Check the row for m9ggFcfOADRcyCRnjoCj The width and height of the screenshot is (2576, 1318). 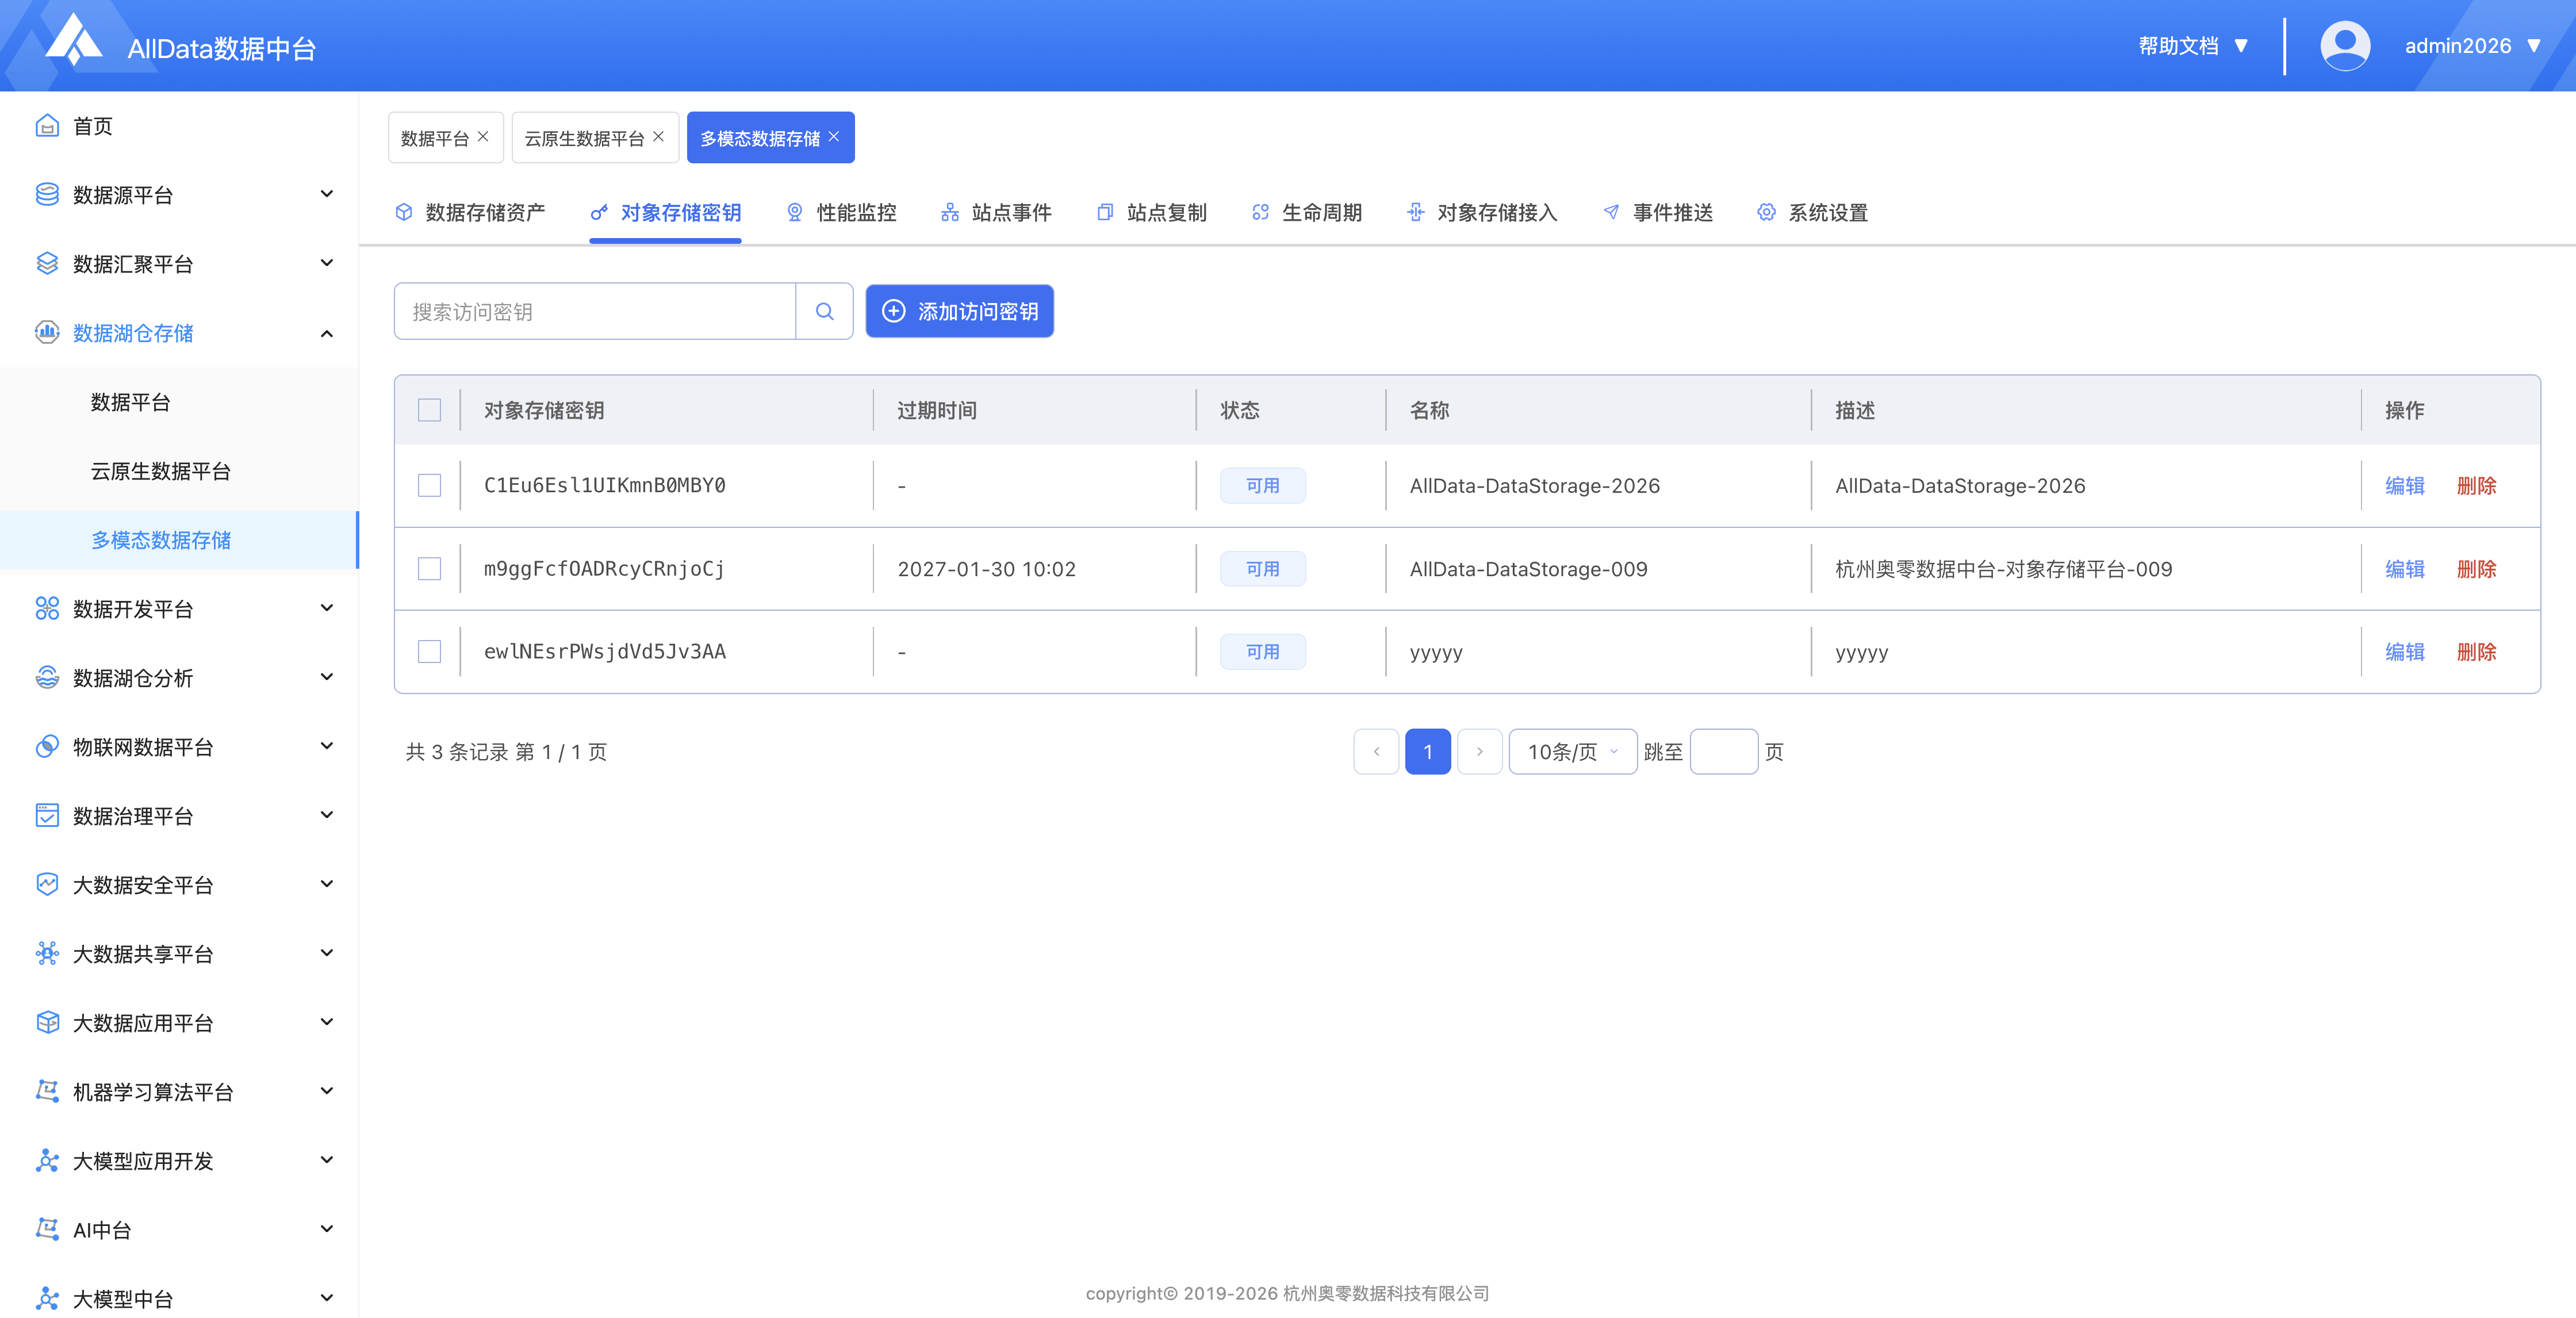[429, 568]
